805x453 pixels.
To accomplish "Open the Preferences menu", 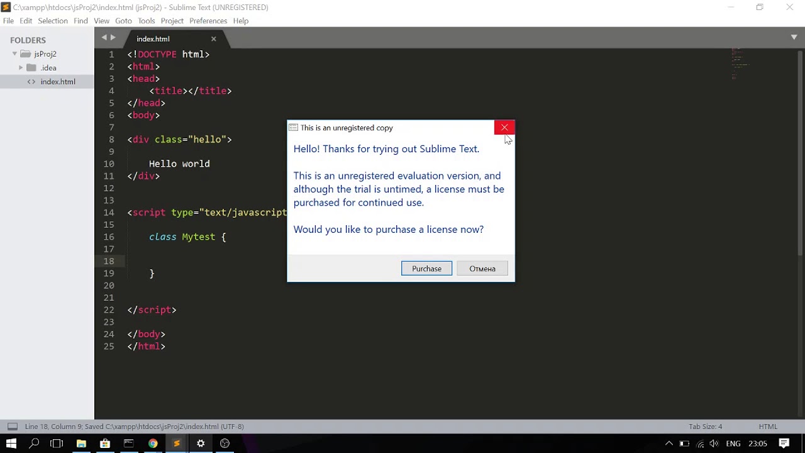I will [x=208, y=21].
